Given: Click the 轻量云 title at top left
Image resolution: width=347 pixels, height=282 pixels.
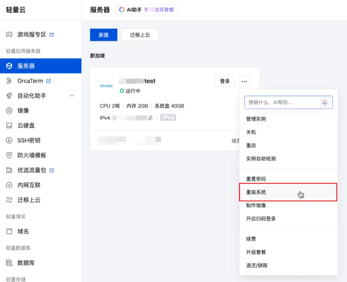Looking at the screenshot, I should [x=16, y=10].
